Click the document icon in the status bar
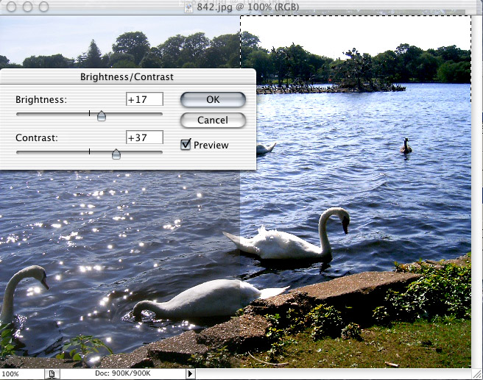This screenshot has height=380, width=483. point(52,374)
